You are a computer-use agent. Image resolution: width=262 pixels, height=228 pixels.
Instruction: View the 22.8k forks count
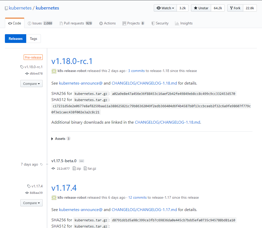[x=250, y=8]
